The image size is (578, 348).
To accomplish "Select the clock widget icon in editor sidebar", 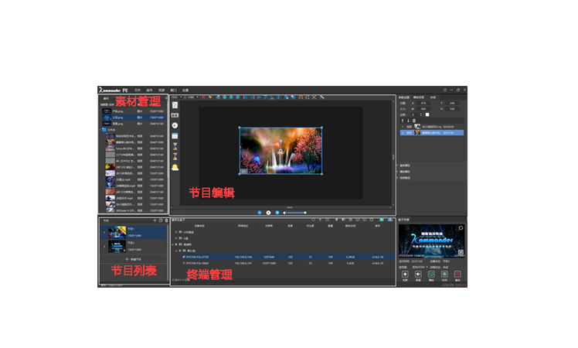I will (x=175, y=125).
